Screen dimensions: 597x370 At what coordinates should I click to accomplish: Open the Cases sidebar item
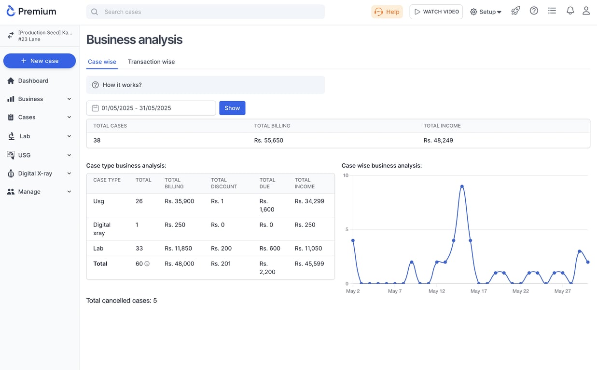40,117
